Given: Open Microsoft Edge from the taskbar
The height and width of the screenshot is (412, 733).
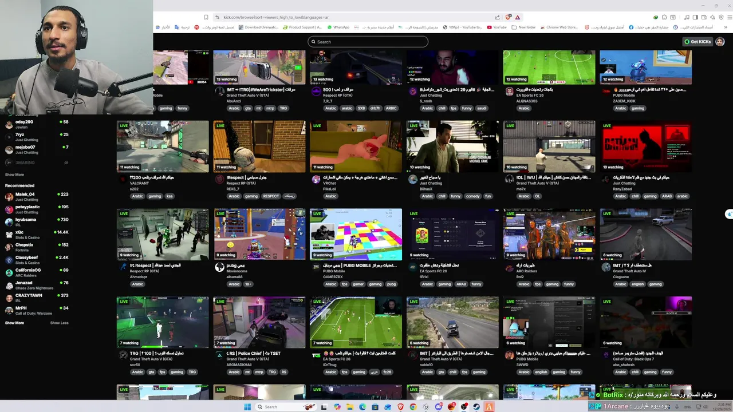Looking at the screenshot, I should tap(362, 407).
